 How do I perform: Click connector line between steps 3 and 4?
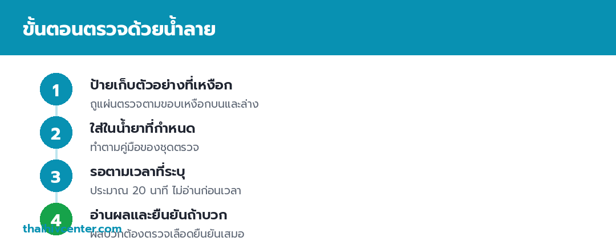[x=56, y=198]
